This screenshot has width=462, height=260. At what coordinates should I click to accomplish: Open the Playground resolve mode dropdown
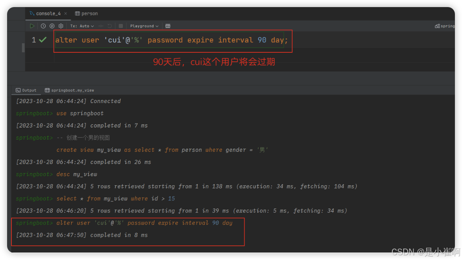pos(145,26)
